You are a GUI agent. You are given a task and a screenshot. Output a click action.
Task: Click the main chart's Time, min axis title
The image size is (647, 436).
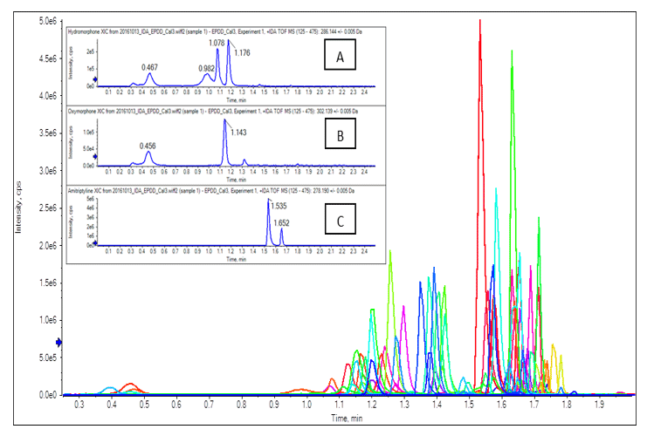click(x=348, y=419)
